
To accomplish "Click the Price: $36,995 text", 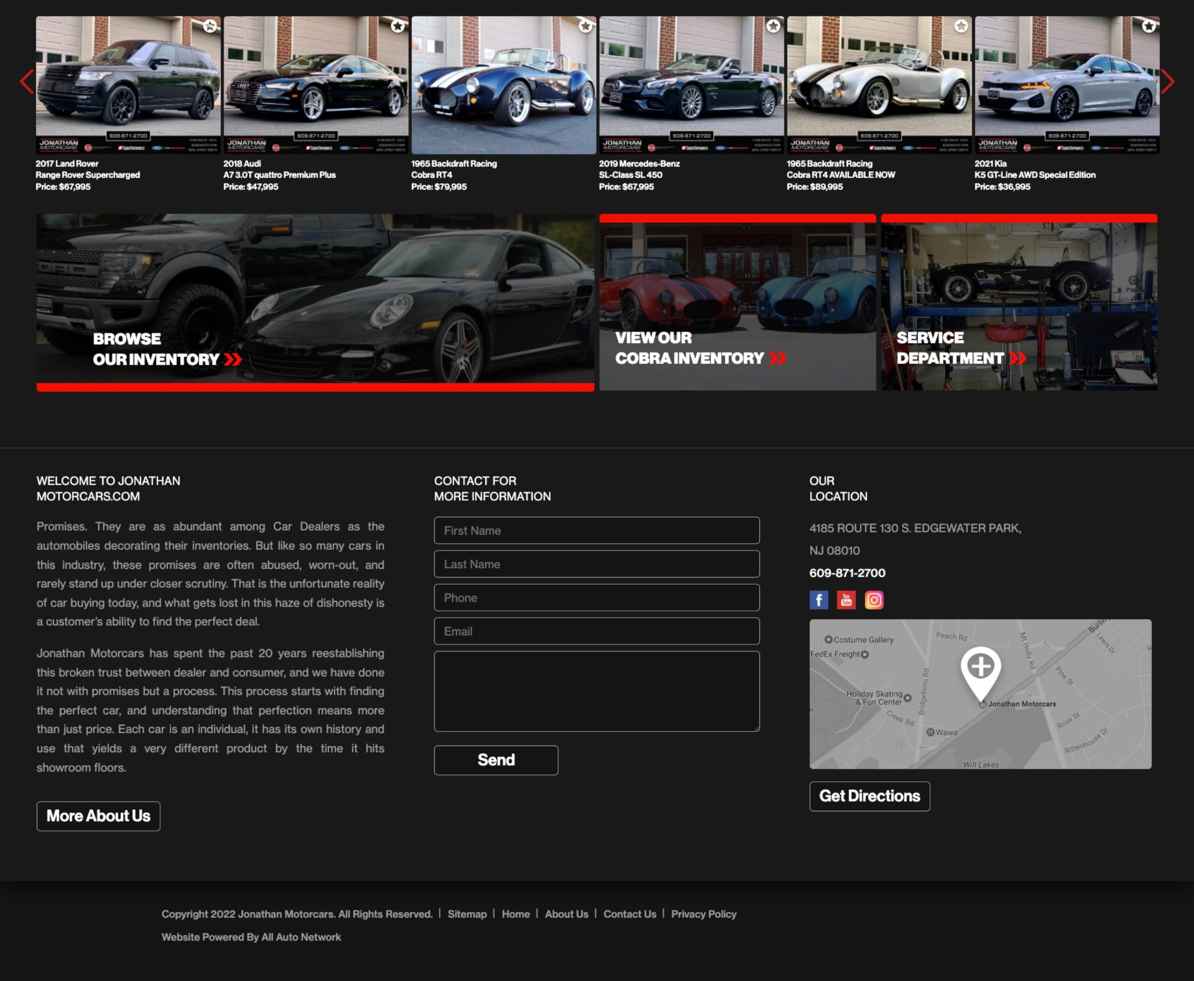I will tap(1002, 187).
